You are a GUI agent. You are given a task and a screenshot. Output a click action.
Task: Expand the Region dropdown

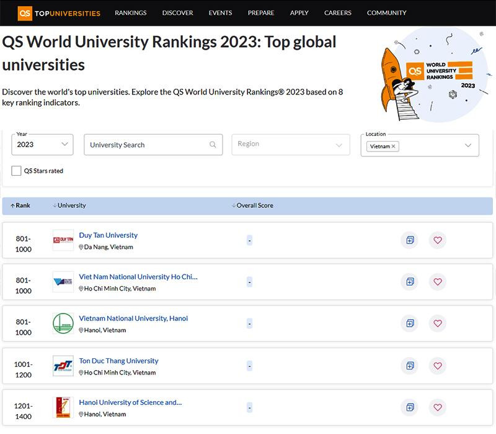pyautogui.click(x=290, y=145)
